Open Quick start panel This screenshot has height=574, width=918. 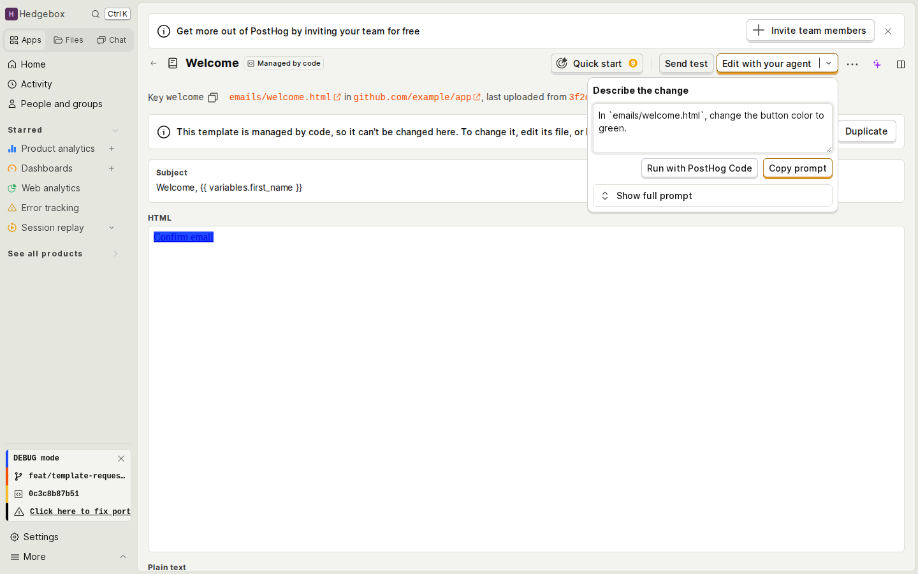[x=597, y=64]
